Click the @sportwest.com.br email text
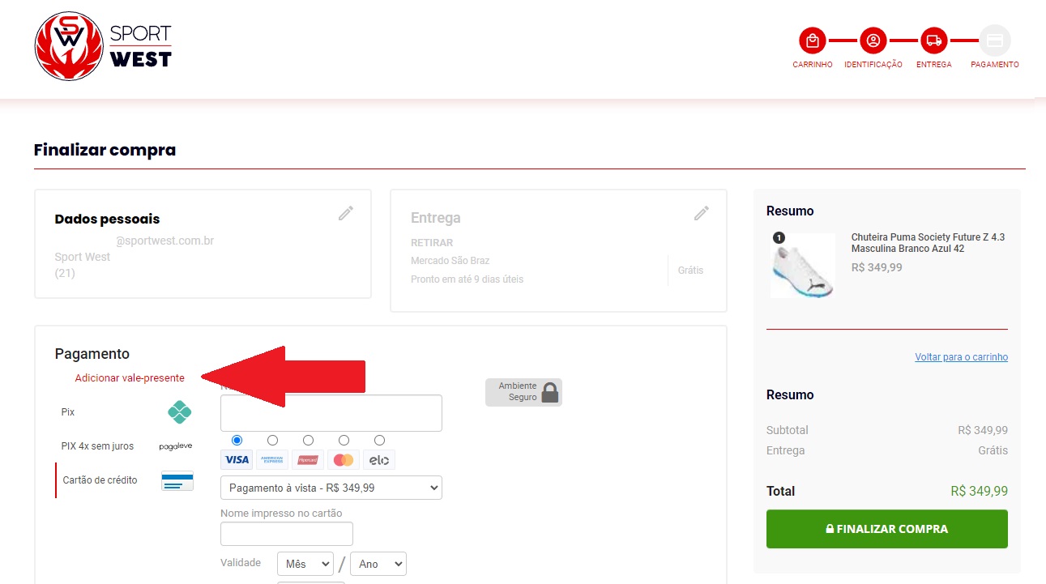This screenshot has width=1046, height=584. click(165, 241)
